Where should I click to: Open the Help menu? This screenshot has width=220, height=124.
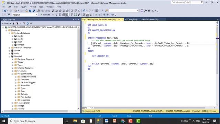(x=59, y=7)
